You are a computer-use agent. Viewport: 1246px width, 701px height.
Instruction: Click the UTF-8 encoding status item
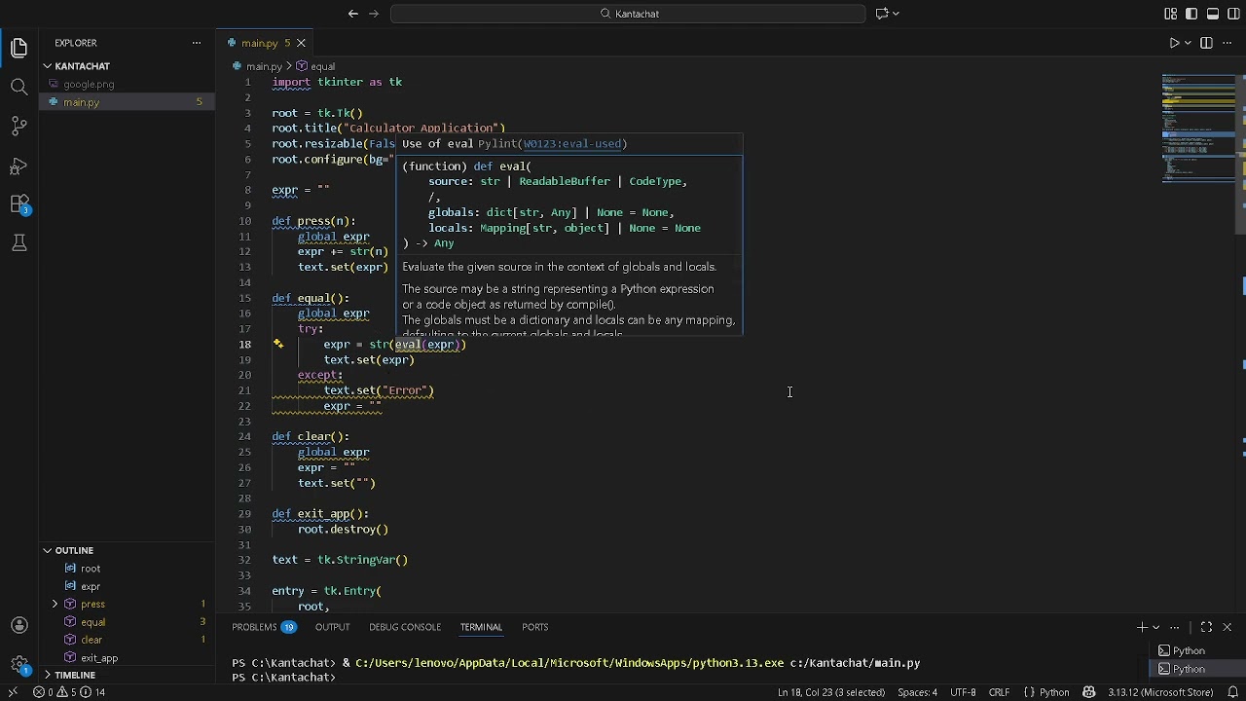[x=963, y=692]
